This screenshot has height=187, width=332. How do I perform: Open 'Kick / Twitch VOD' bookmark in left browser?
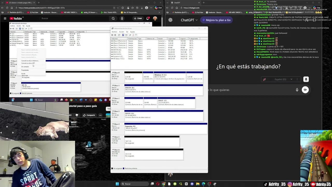(109, 12)
